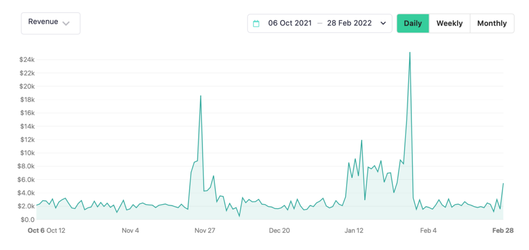Click the highest revenue peak above $24k

pyautogui.click(x=410, y=53)
